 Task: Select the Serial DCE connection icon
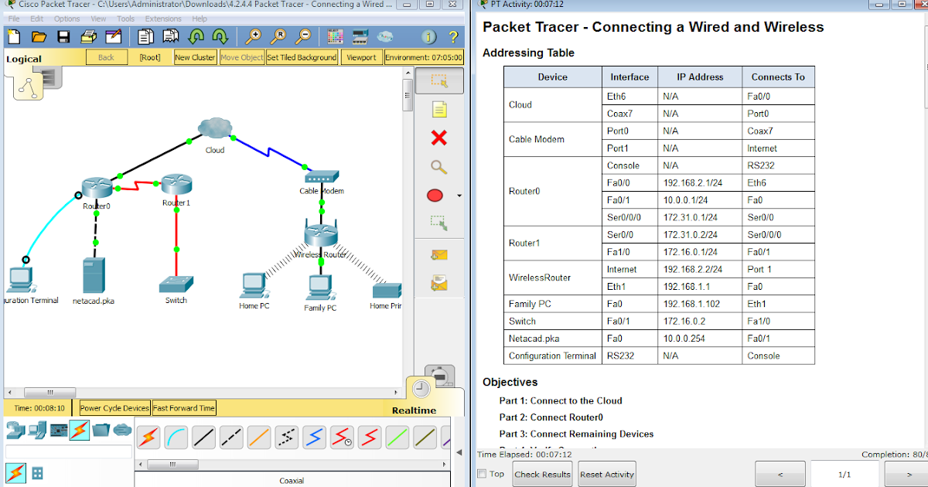click(x=342, y=437)
